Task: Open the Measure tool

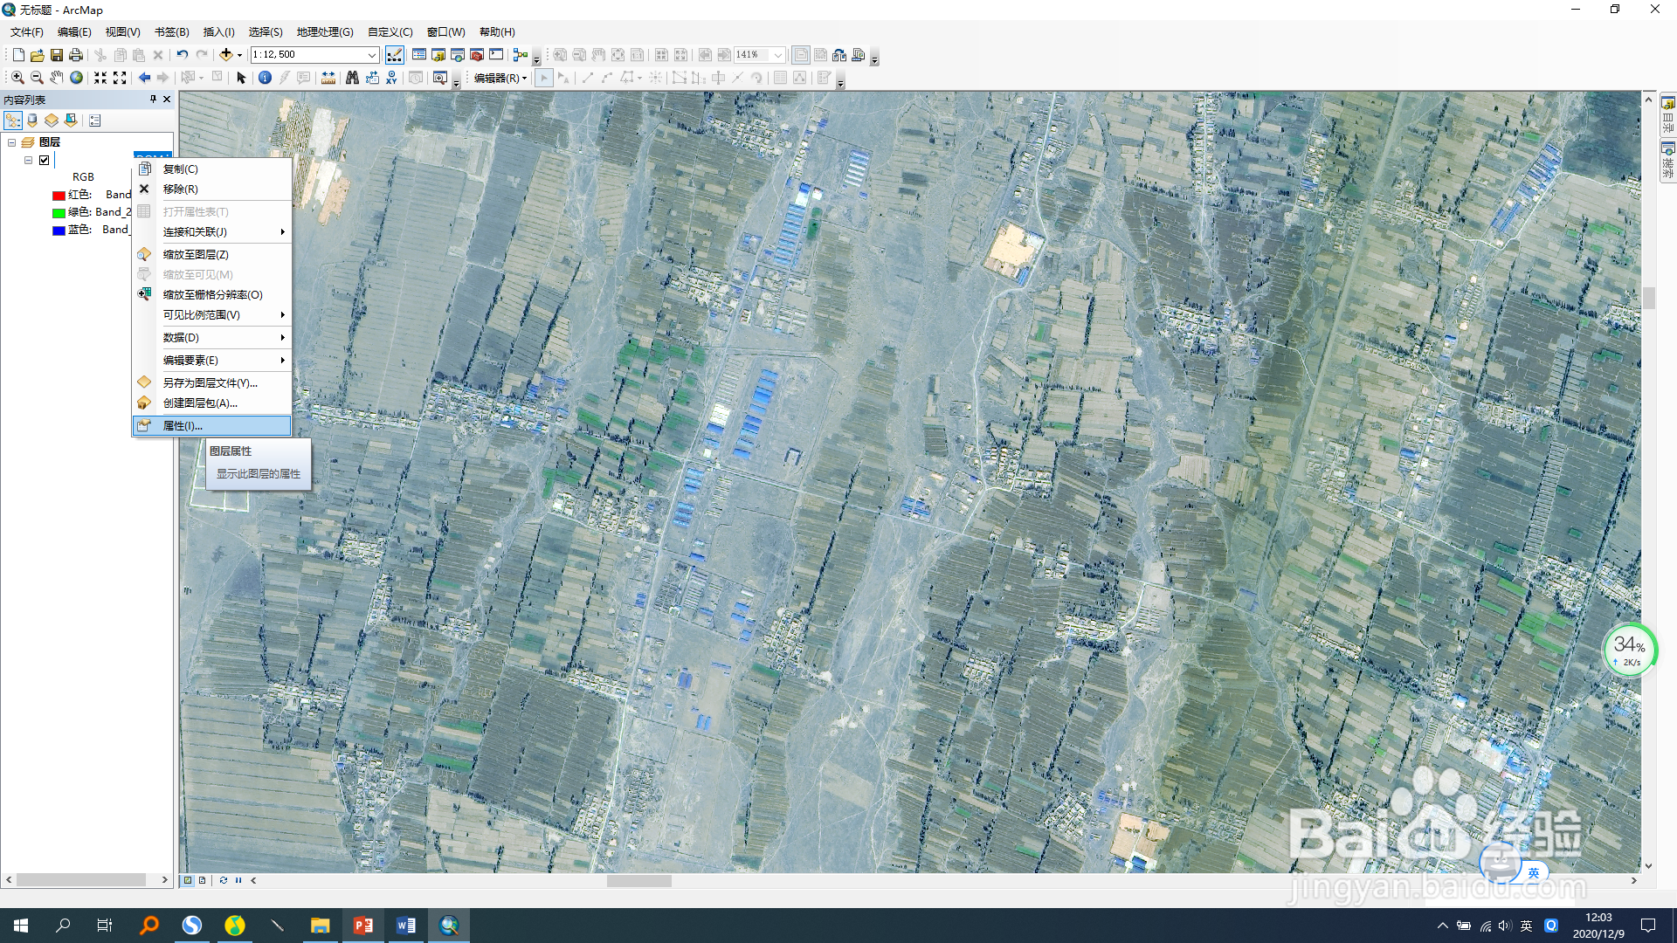Action: tap(328, 78)
